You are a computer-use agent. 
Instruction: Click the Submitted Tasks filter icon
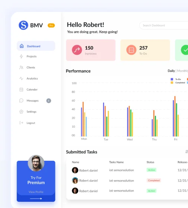[x=187, y=151]
